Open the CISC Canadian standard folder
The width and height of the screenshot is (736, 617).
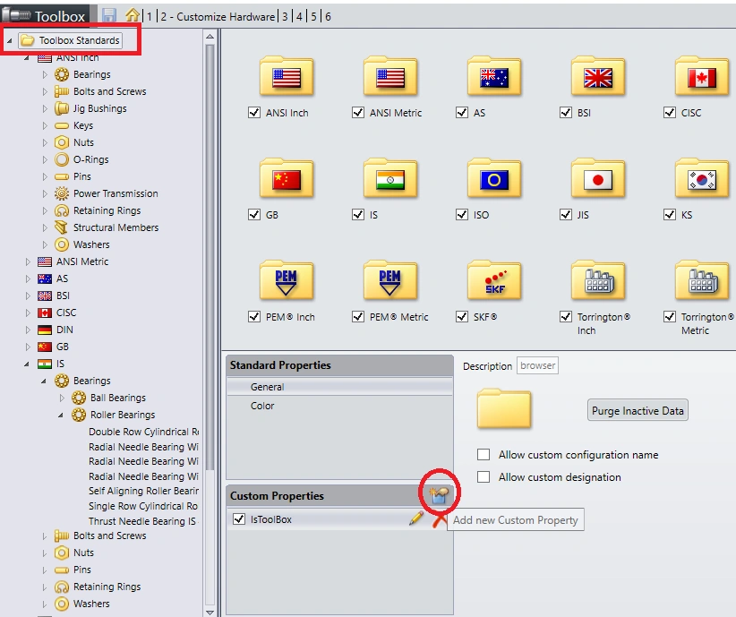702,76
